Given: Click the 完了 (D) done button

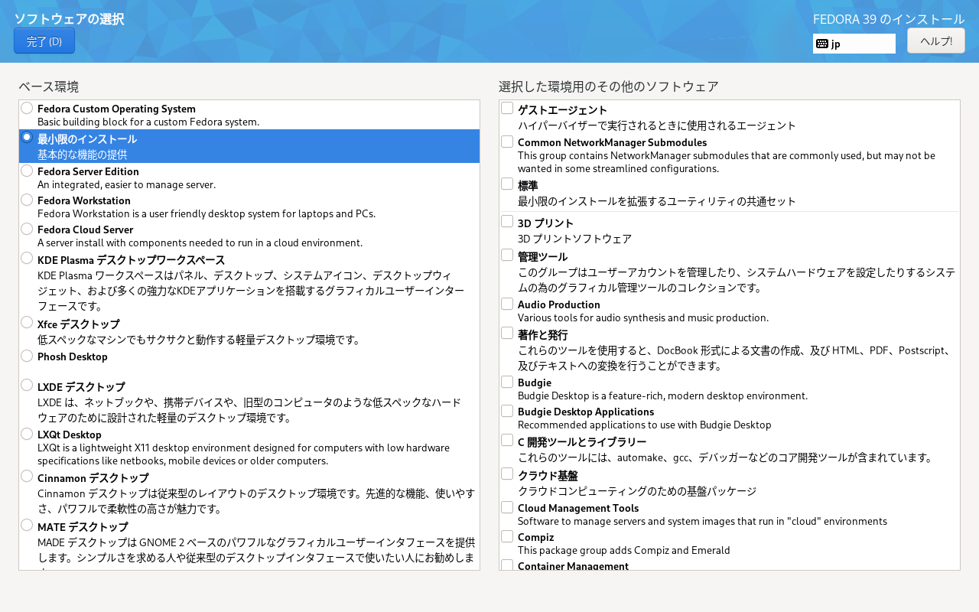Looking at the screenshot, I should pos(44,41).
